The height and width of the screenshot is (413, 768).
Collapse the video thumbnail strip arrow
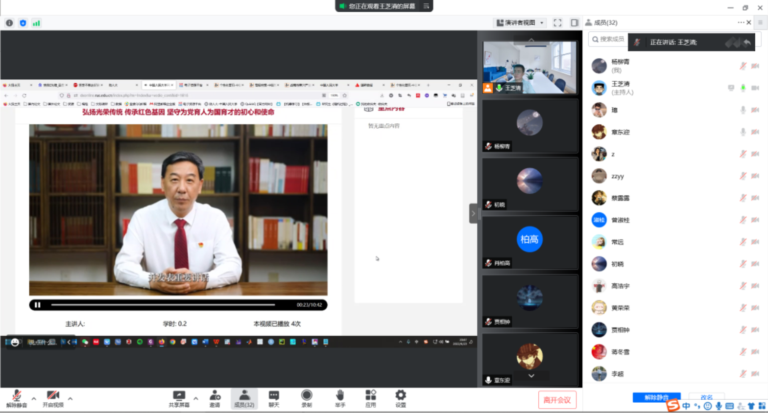click(473, 213)
